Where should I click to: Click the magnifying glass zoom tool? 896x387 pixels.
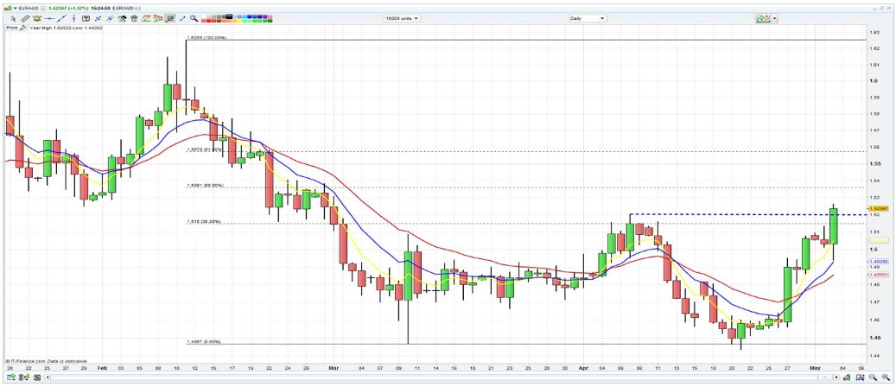coord(194,17)
